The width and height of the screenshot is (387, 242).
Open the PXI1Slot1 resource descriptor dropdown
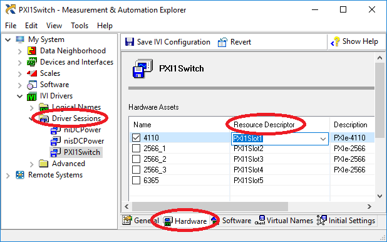click(323, 139)
